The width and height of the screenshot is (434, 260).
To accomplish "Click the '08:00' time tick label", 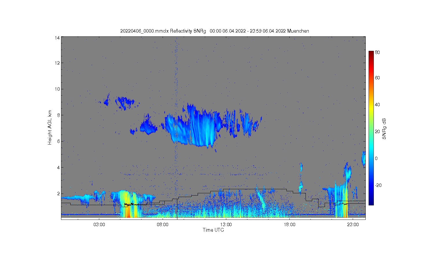I will point(163,224).
